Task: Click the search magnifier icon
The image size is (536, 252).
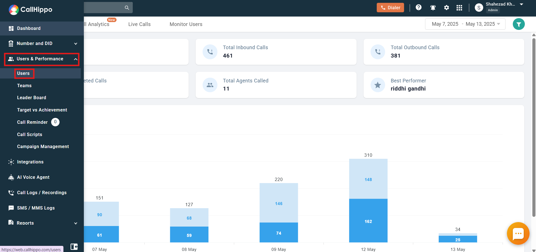Action: pos(127,8)
